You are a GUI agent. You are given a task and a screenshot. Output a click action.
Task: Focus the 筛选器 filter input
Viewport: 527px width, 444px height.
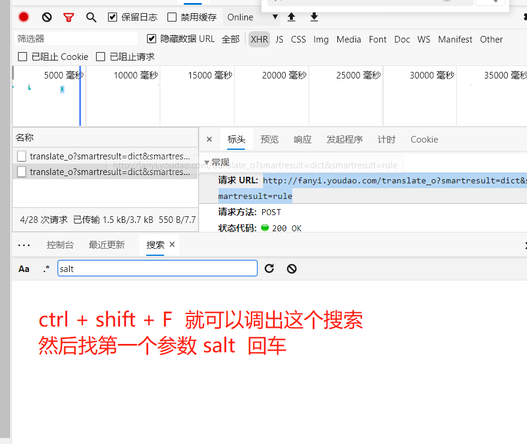pyautogui.click(x=76, y=38)
